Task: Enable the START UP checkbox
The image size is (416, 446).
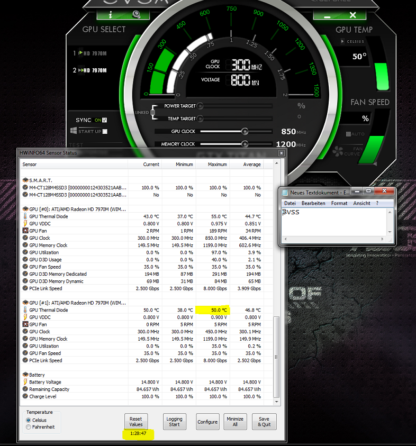Action: point(105,131)
